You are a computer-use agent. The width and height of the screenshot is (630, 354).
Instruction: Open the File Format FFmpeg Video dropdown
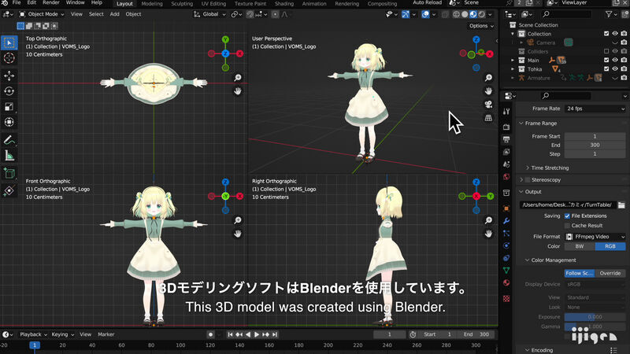[x=595, y=237]
